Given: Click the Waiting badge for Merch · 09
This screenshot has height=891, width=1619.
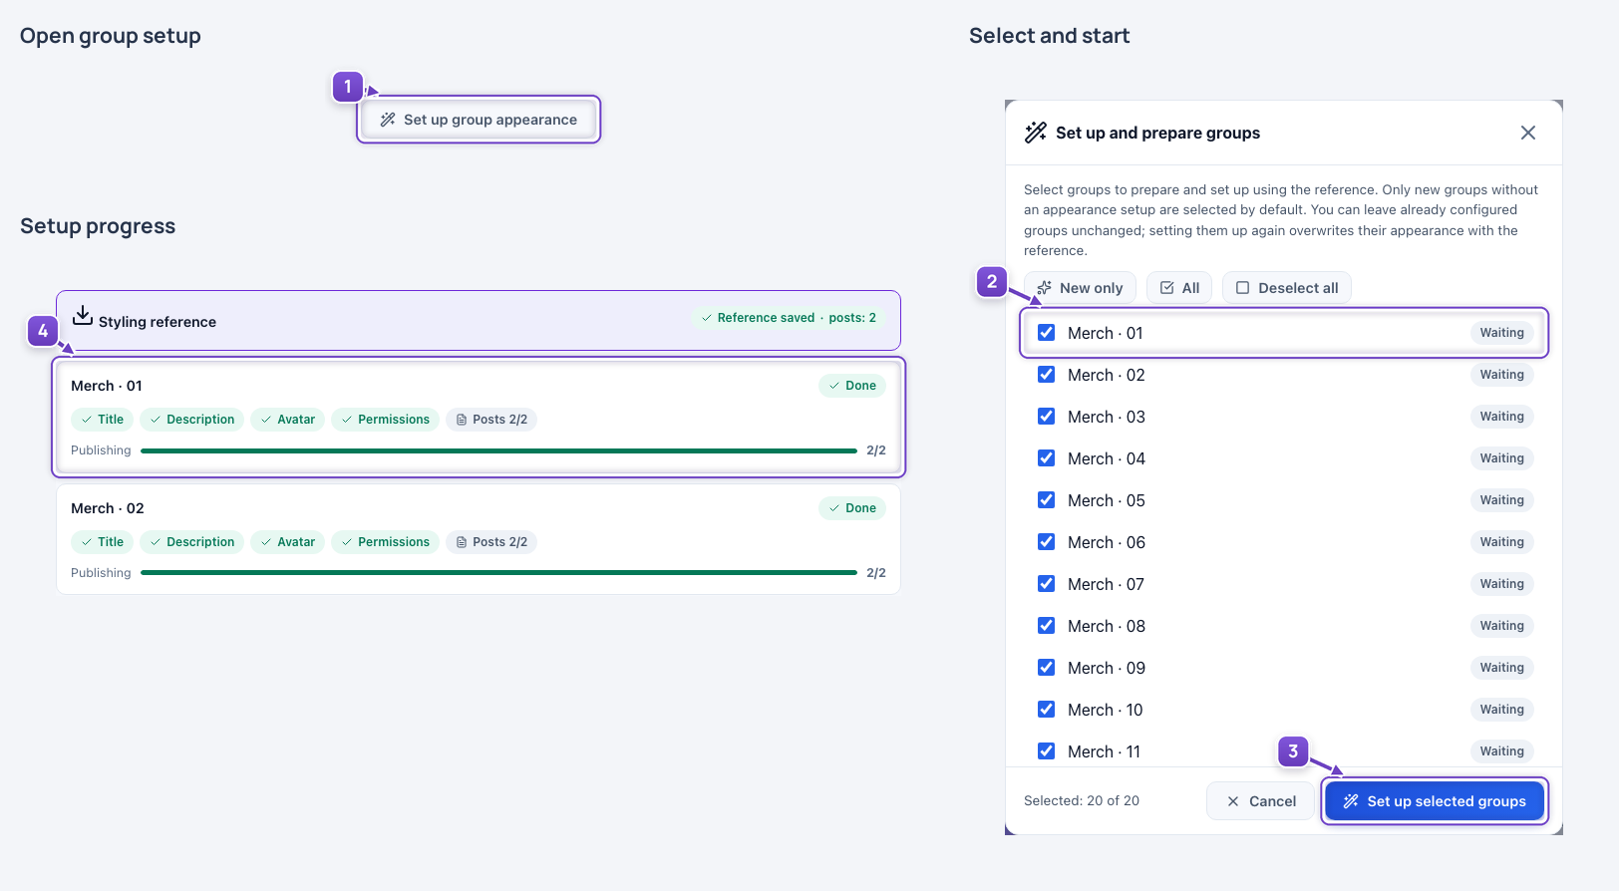Looking at the screenshot, I should (1502, 668).
